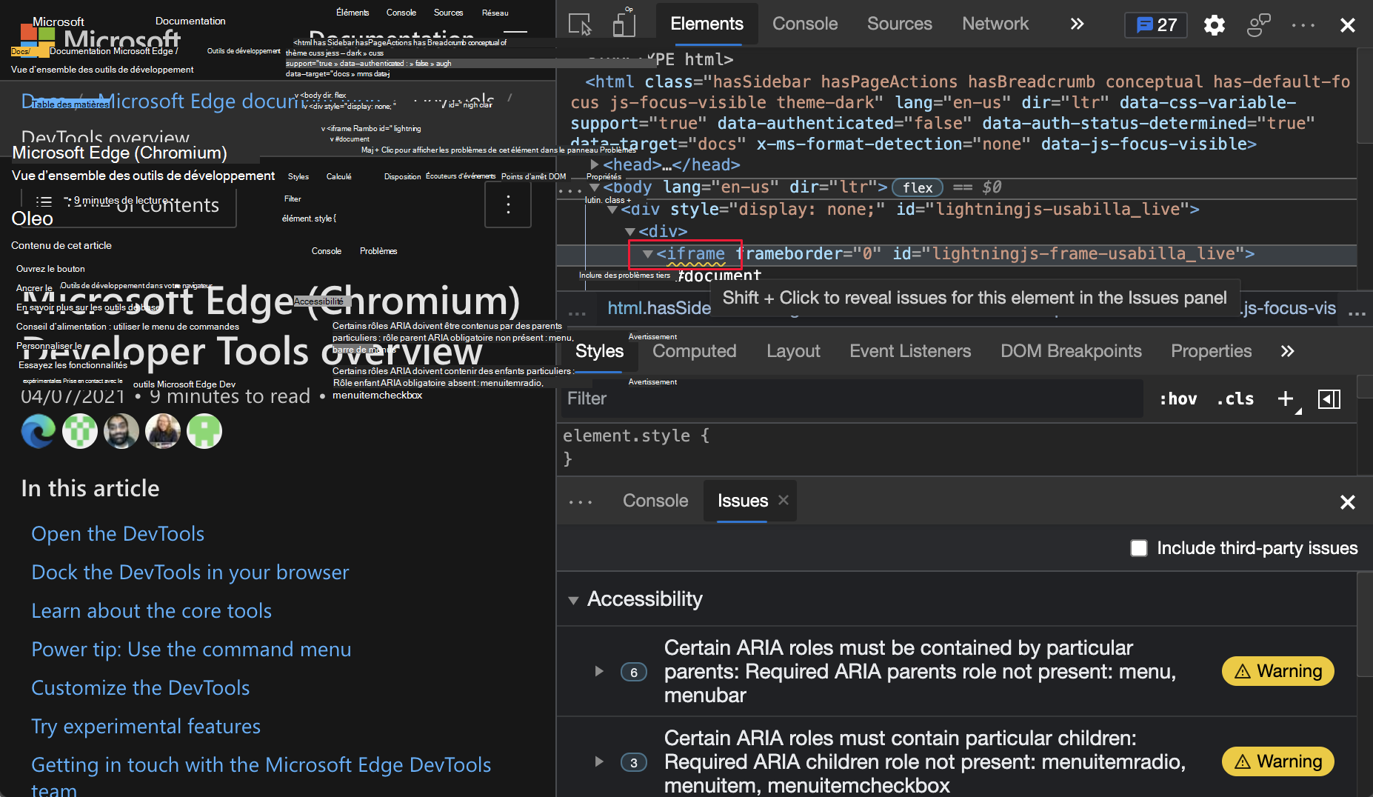
Task: Open Learn about the core tools link
Action: pos(152,611)
